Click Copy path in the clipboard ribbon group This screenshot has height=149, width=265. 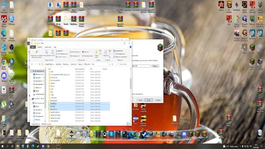pyautogui.click(x=62, y=54)
